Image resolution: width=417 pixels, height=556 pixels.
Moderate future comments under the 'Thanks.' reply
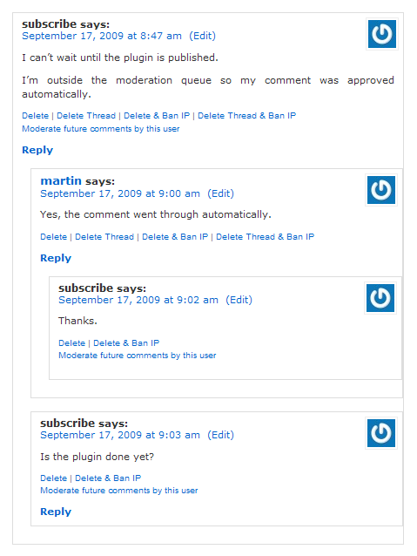[x=137, y=356]
